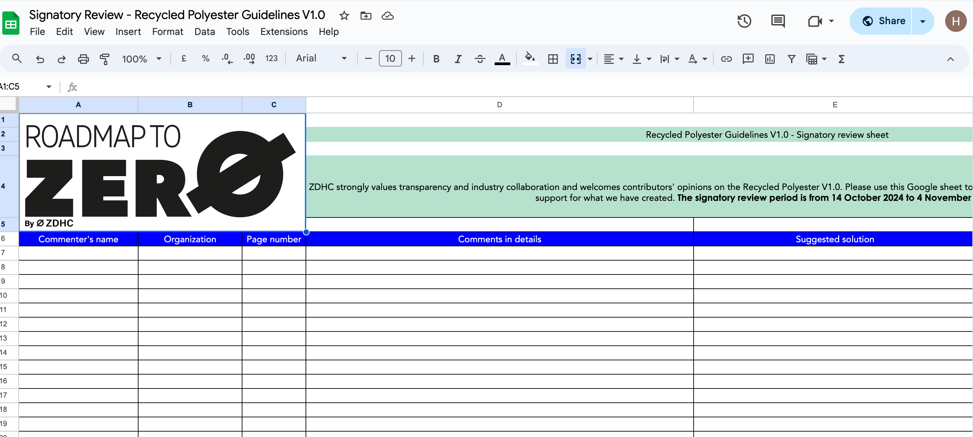Insert comment using plus bubble icon
Image resolution: width=973 pixels, height=437 pixels.
(748, 58)
